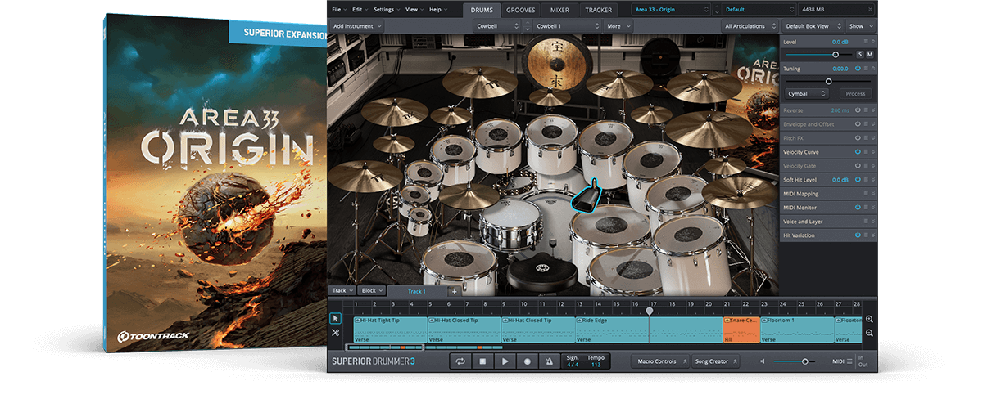Click the add new track plus button
Viewport: 983px width, 399px height.
coord(454,291)
